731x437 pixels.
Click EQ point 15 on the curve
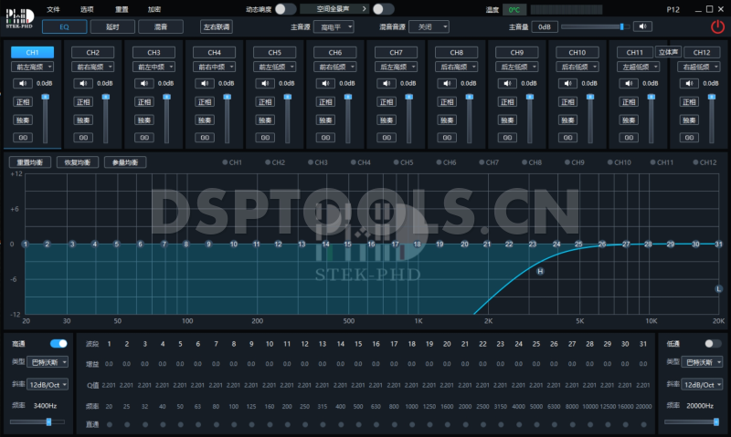(x=347, y=244)
